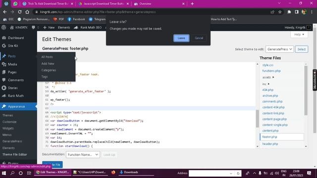
Task: Open Chrome three-dot menu
Action: click(x=312, y=12)
